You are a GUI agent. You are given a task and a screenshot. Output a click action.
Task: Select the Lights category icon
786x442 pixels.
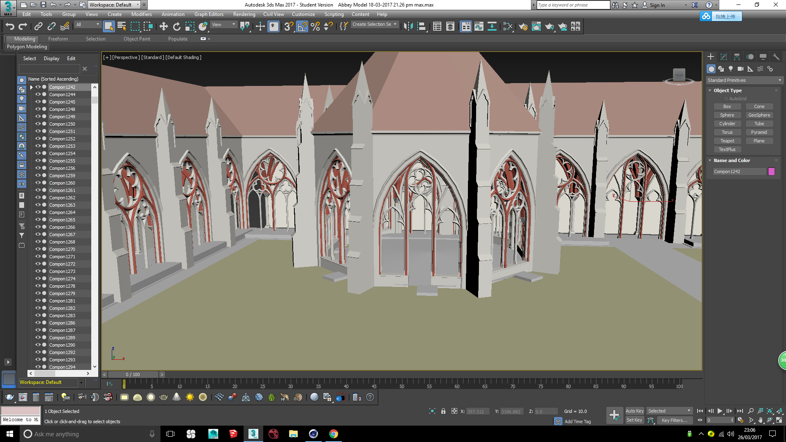pos(731,69)
